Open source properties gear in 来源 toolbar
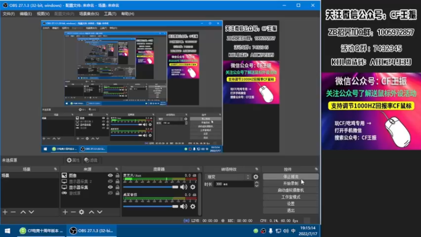 (82, 212)
